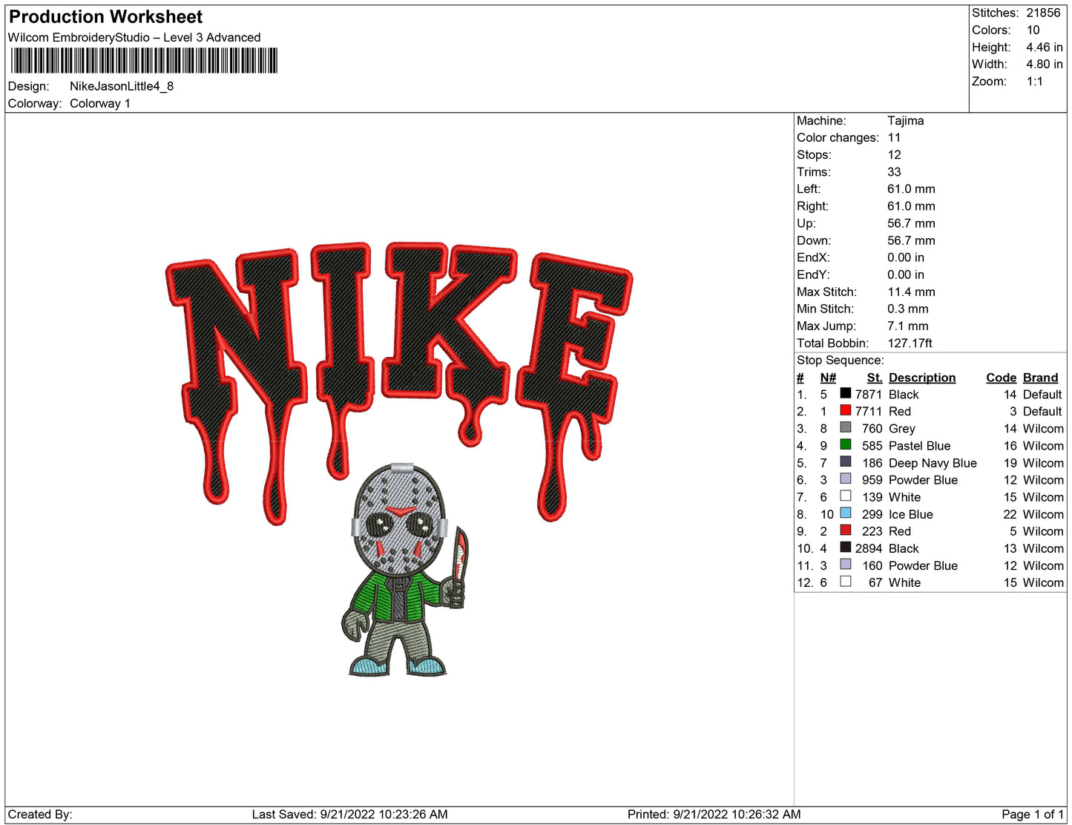Select the Max Stitch value 11.4 mm

coord(911,292)
